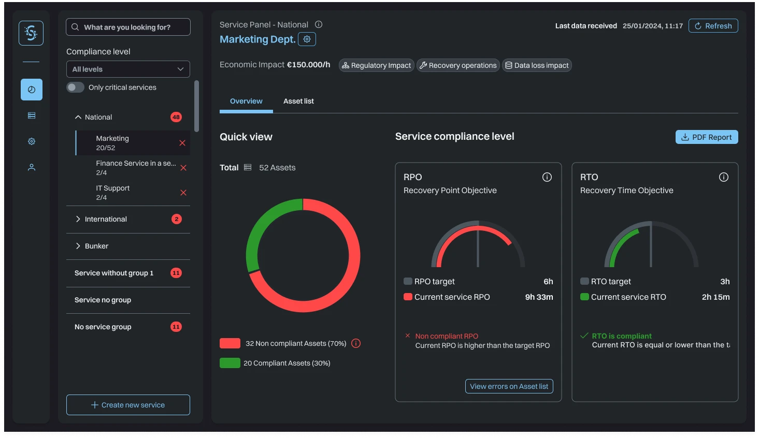Image resolution: width=759 pixels, height=438 pixels.
Task: Click the info icon beside Non compliant Assets
Action: [x=356, y=343]
